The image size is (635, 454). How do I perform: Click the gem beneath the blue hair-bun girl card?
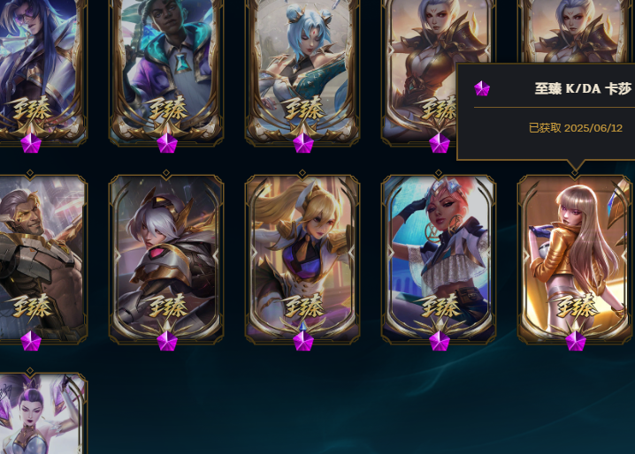click(x=303, y=143)
